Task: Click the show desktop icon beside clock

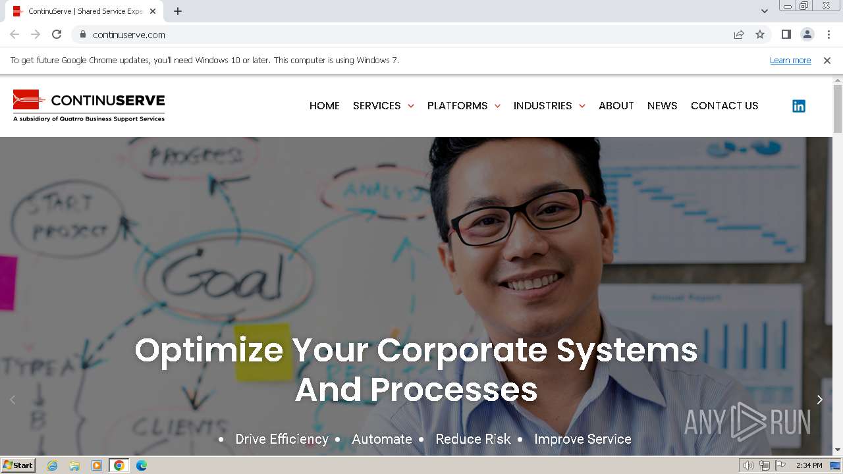Action: (835, 465)
